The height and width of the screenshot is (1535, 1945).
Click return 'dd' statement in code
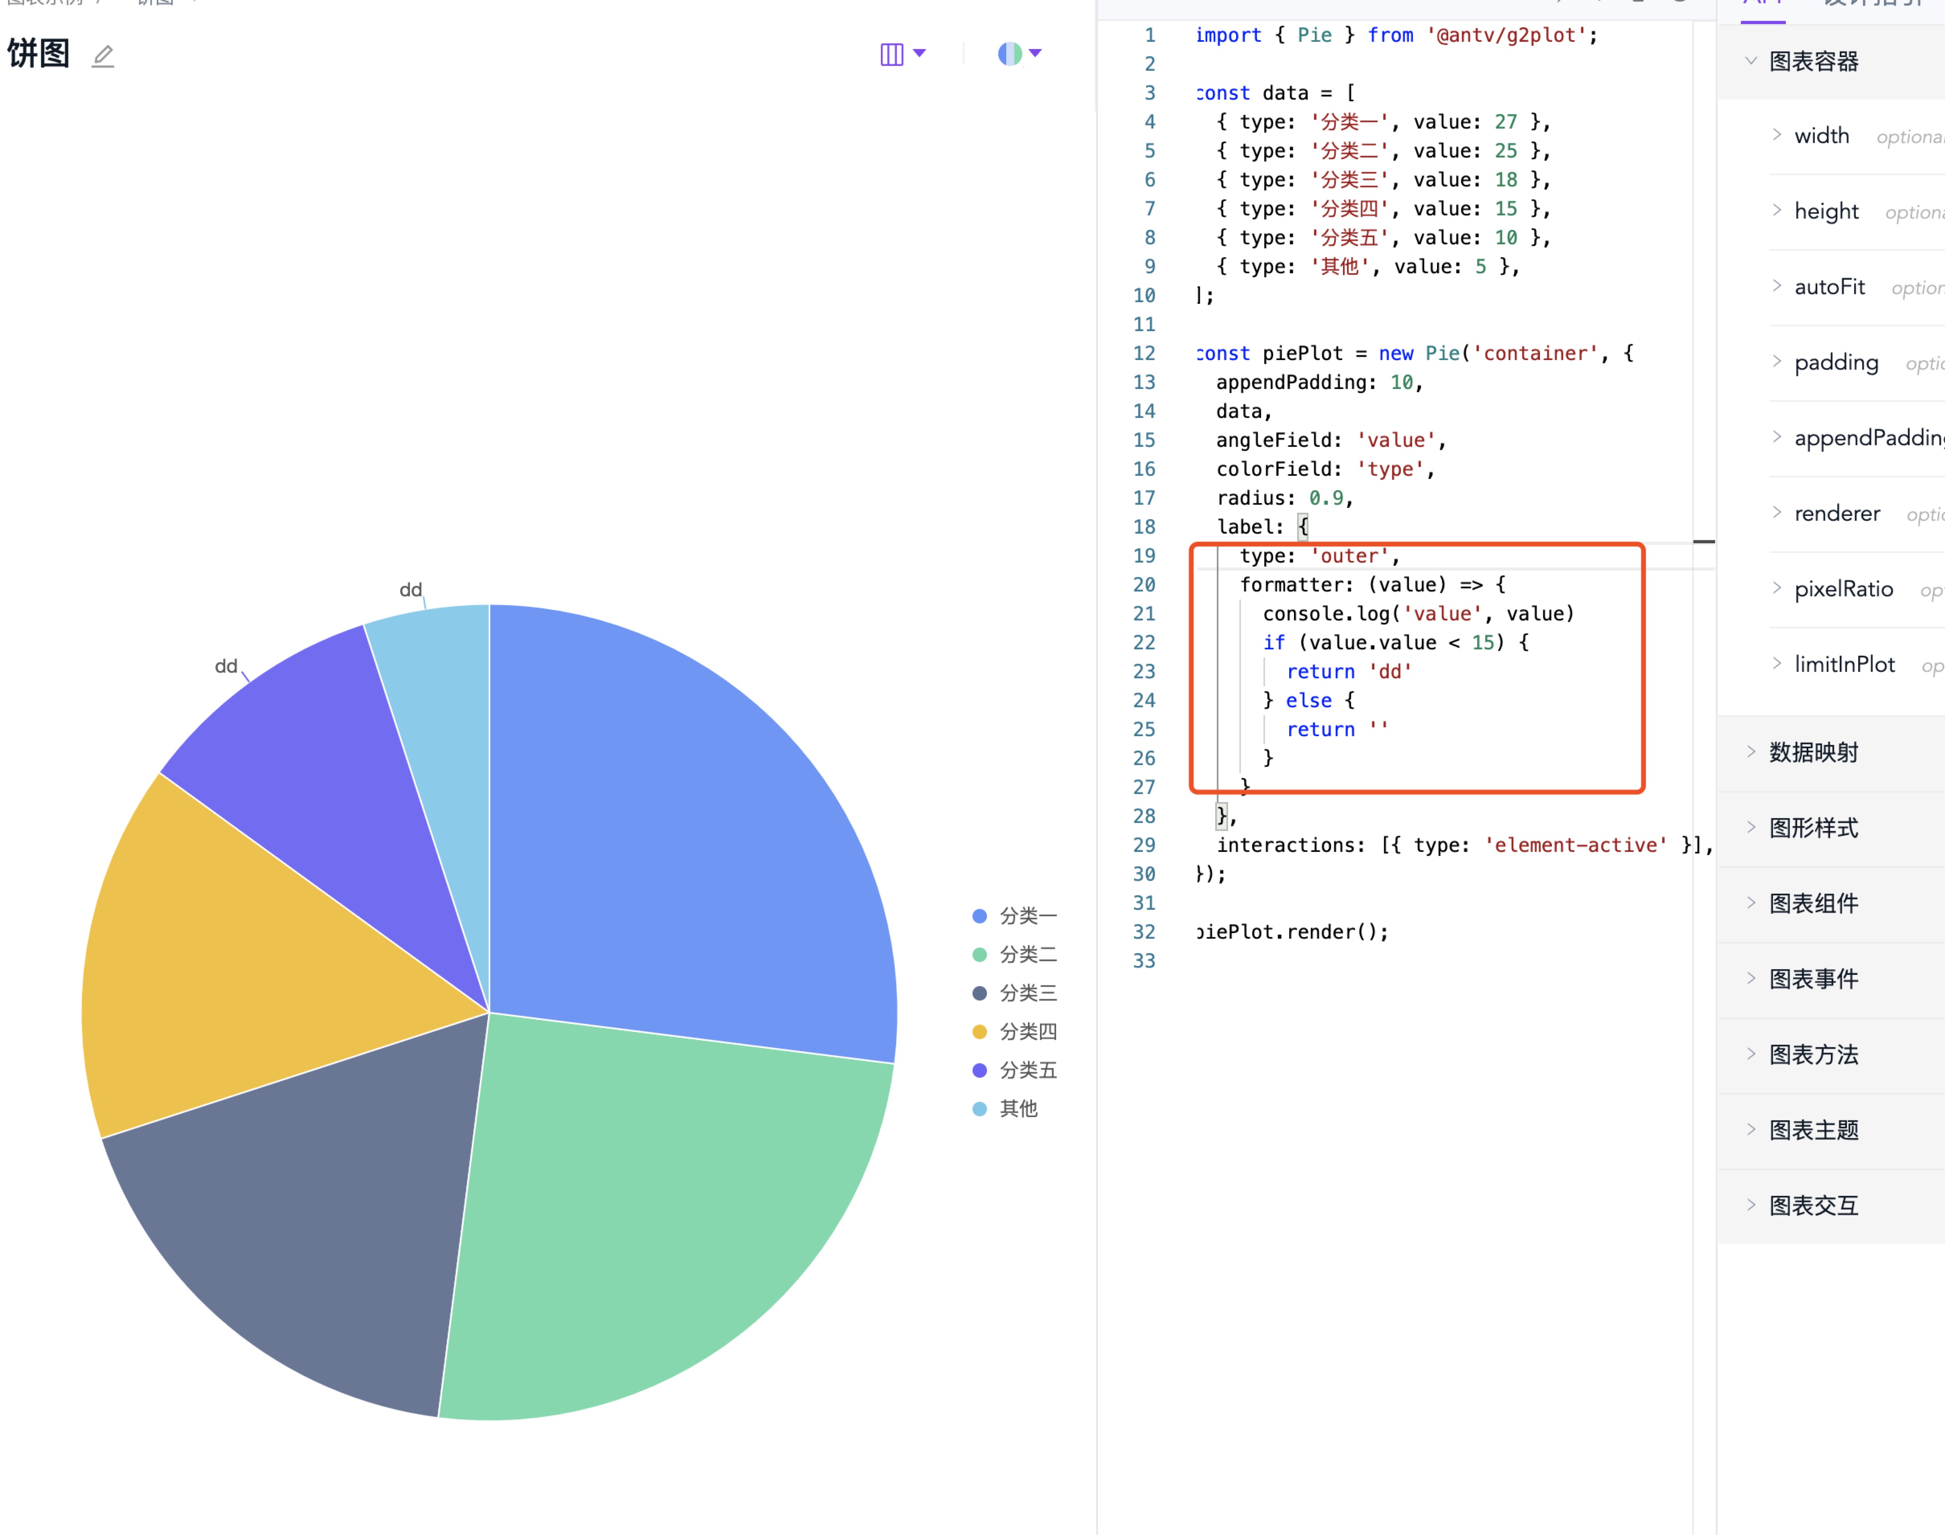coord(1349,671)
